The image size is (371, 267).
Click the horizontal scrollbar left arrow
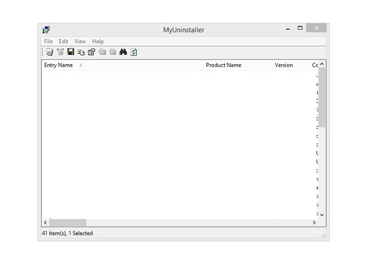coord(45,222)
